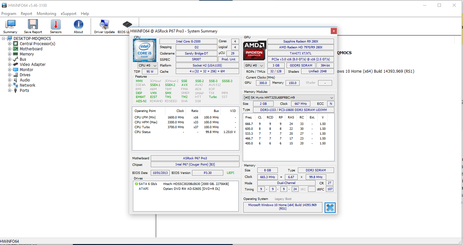Click the blue X close icon near Operating System

pyautogui.click(x=330, y=208)
